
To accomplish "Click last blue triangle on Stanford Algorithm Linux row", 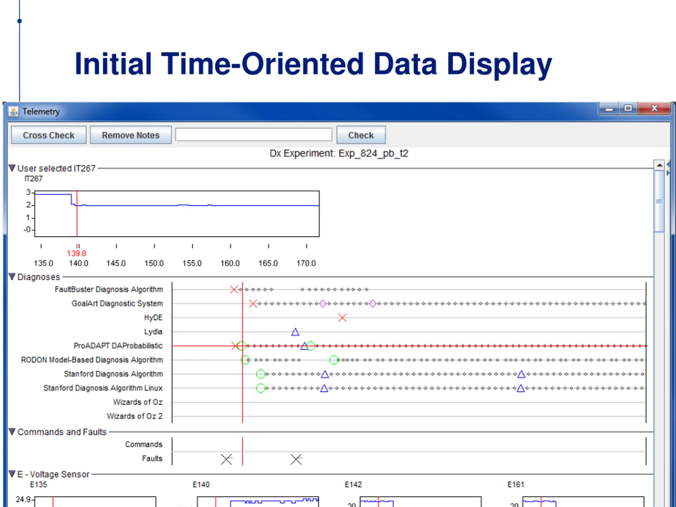I will click(521, 388).
